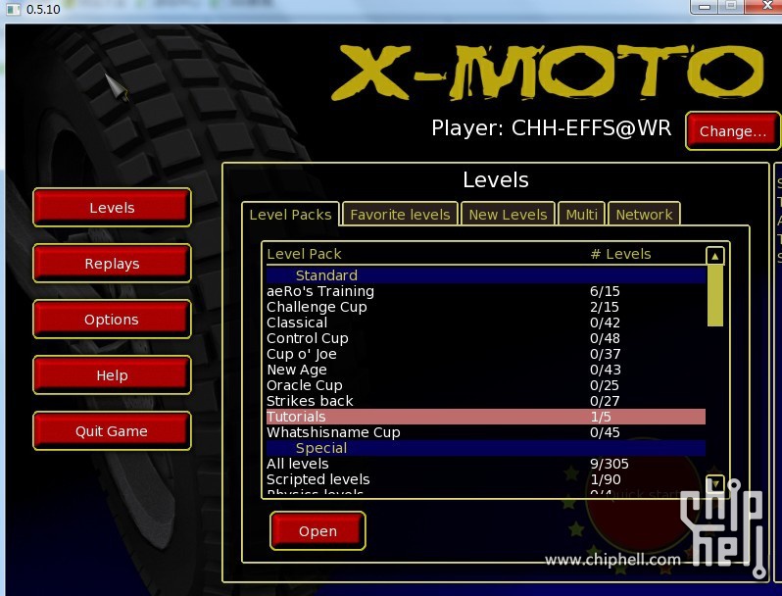Screen dimensions: 782x596
Task: Switch to the Favorite levels tab
Action: coord(400,215)
